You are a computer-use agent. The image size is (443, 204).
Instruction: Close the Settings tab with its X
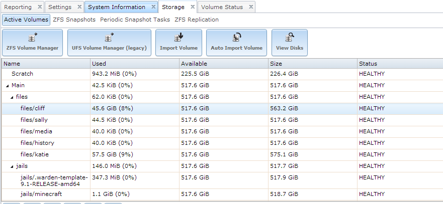click(x=79, y=8)
